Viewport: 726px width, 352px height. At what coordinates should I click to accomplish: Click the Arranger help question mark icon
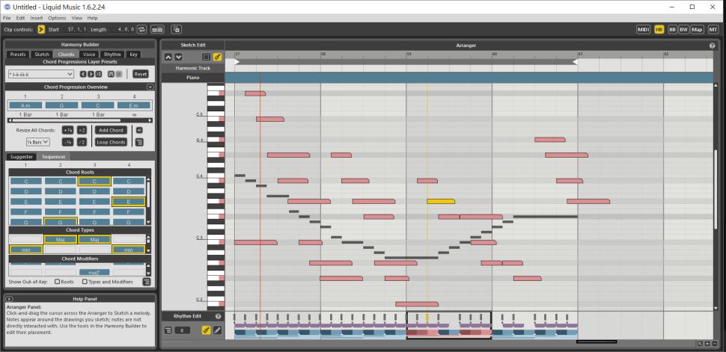712,46
